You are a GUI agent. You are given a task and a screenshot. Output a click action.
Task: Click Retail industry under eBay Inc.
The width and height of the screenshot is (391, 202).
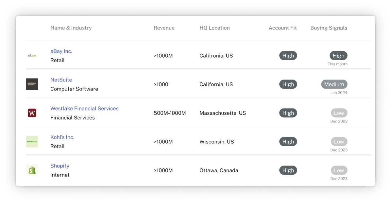point(57,60)
